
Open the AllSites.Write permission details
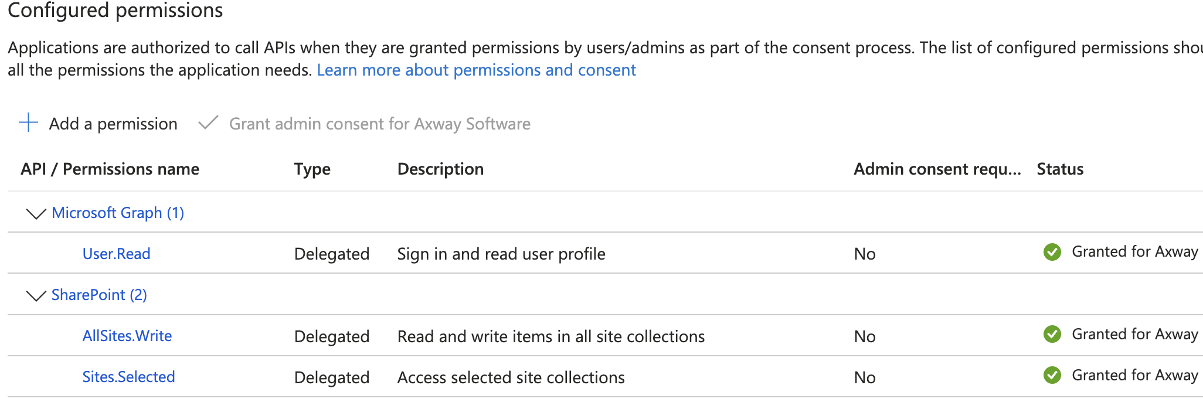(x=127, y=336)
